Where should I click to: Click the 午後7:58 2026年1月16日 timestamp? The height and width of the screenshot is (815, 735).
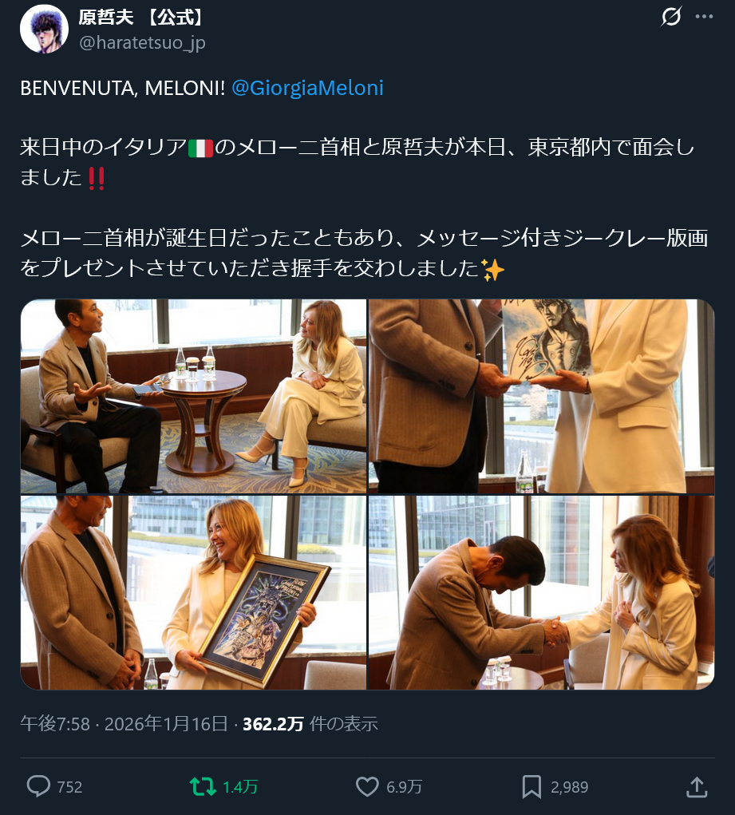[124, 723]
